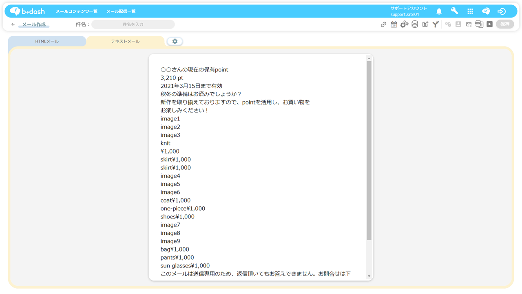Click the b→dash logo
The height and width of the screenshot is (294, 522).
tap(27, 11)
